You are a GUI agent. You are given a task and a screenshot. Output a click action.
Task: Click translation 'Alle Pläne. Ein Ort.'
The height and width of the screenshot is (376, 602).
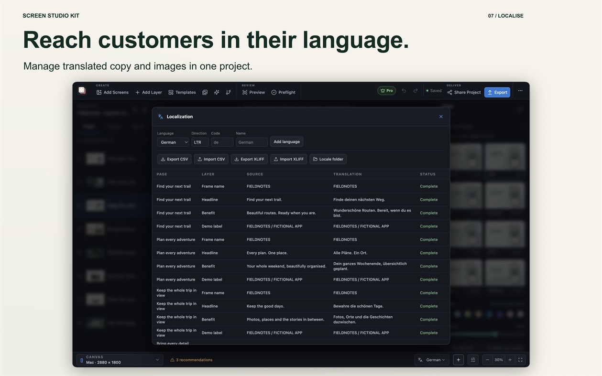point(350,253)
